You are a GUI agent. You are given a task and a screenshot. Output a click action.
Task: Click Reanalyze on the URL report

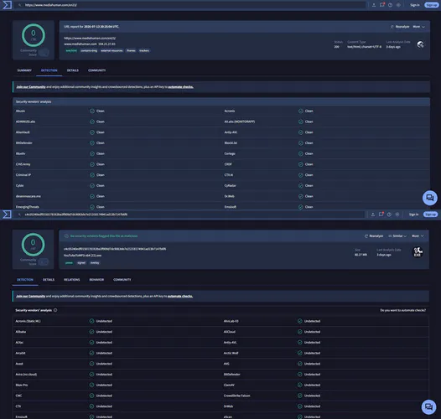[x=400, y=27]
